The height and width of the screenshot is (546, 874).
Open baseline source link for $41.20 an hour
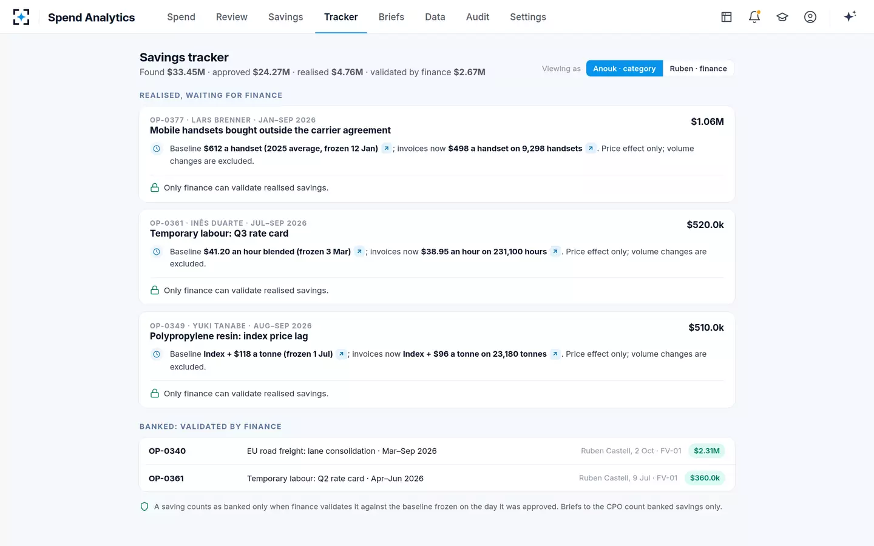[x=359, y=252]
